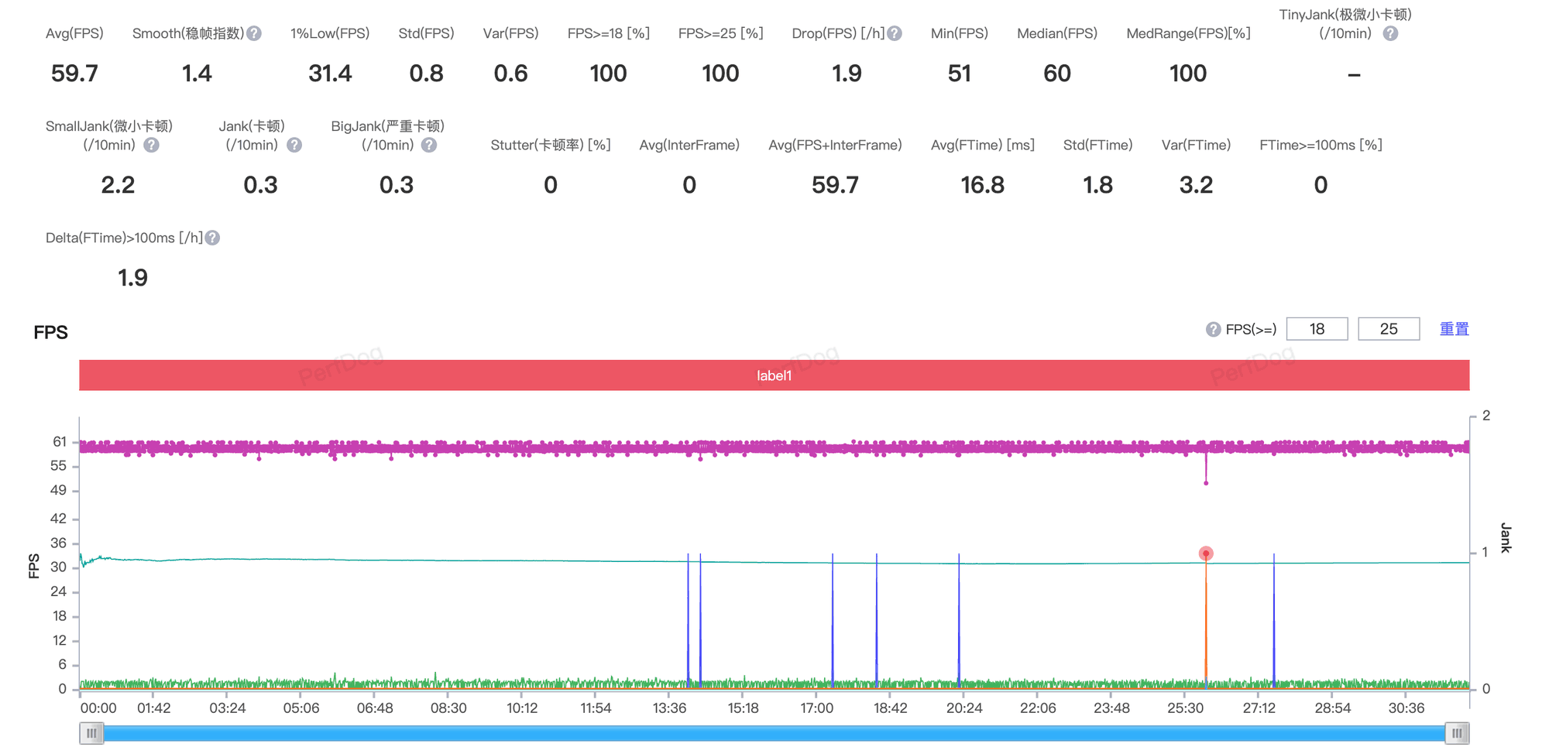Click help icon beside Smooth(稳帧指数)
This screenshot has height=747, width=1549.
tap(254, 33)
